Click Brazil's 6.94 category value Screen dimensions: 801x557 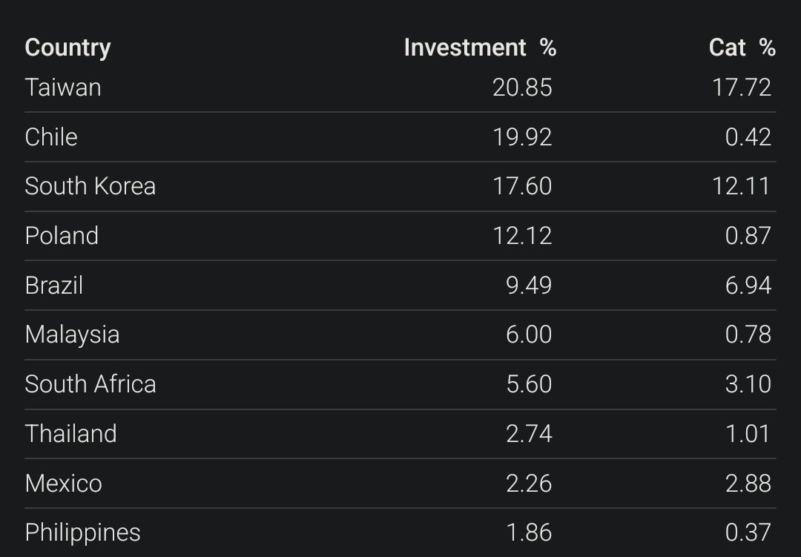(748, 285)
